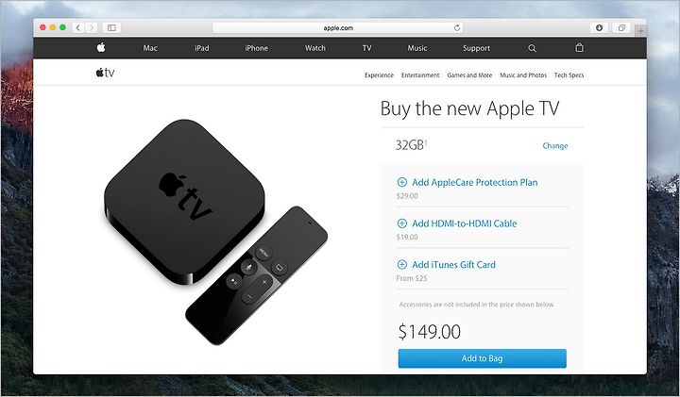The width and height of the screenshot is (680, 397).
Task: Click the Apple logo in navigation bar
Action: 101,48
